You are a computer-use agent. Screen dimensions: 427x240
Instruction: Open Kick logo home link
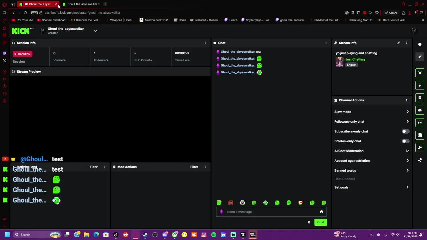tap(22, 31)
